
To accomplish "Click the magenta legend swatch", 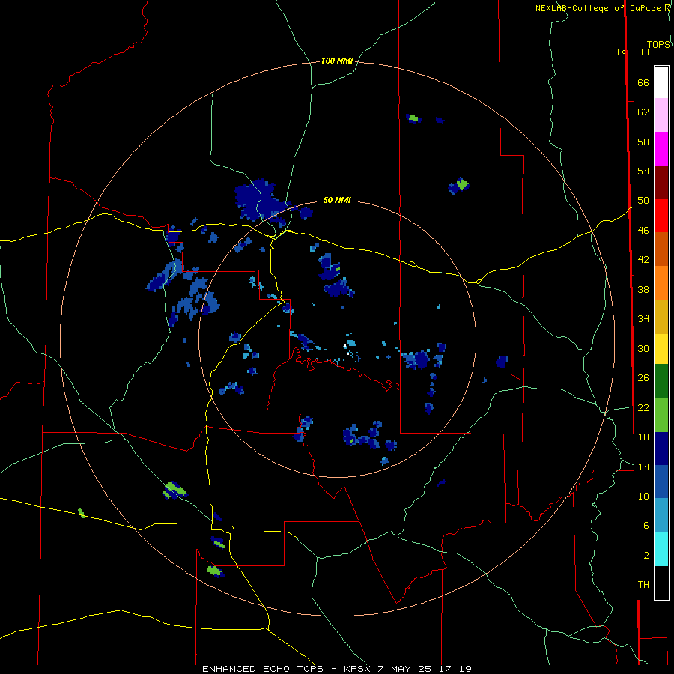I will pos(661,149).
